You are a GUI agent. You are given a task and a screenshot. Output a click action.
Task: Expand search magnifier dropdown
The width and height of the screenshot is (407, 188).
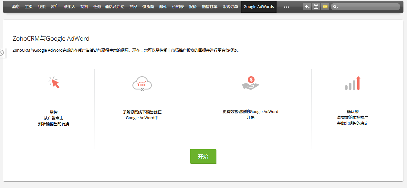(336, 7)
